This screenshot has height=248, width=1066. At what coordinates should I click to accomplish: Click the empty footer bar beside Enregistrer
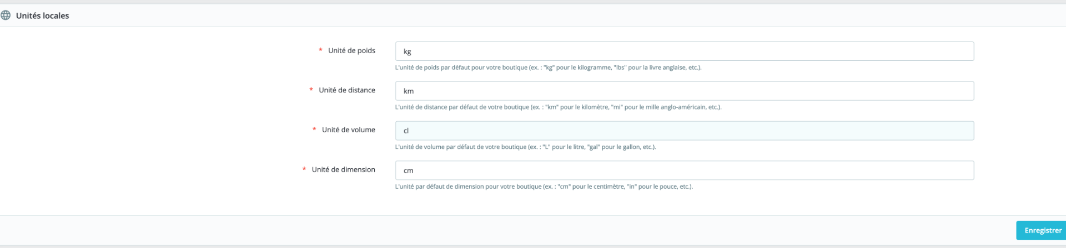[500, 230]
